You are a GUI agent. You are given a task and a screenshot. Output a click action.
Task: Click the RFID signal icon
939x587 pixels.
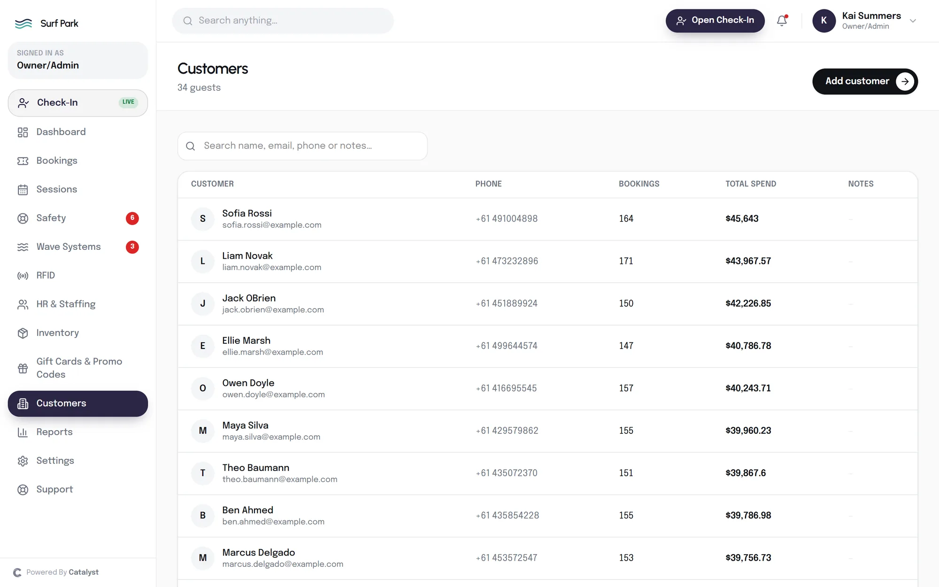[x=23, y=276]
